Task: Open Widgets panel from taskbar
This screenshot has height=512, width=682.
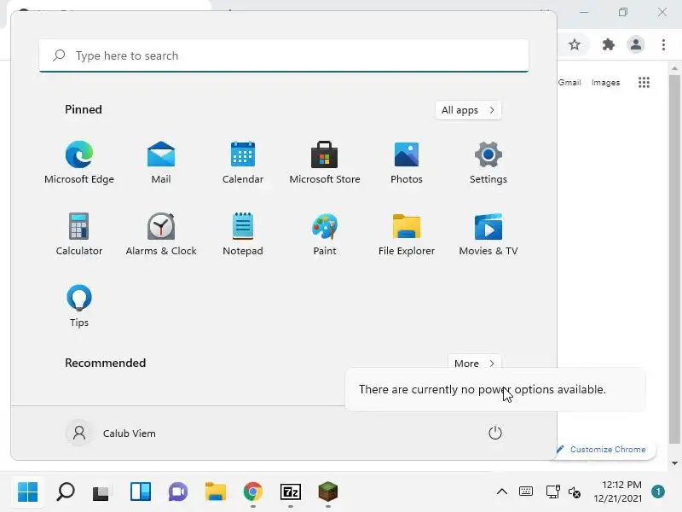Action: point(141,492)
